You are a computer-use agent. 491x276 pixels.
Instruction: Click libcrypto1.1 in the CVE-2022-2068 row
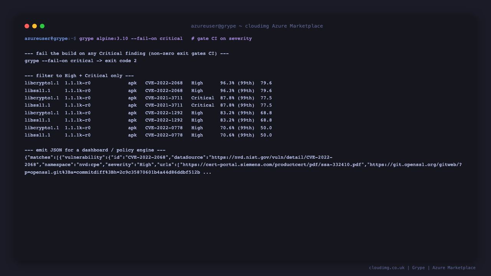(x=42, y=83)
